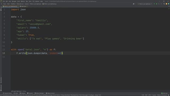
Task: Open the Tools menu
Action: (30, 1)
